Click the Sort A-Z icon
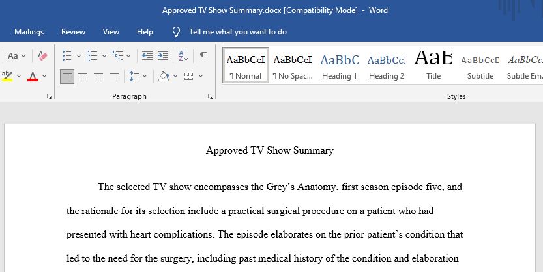This screenshot has width=543, height=272. 184,56
